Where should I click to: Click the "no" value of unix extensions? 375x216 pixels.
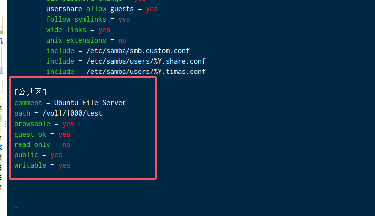[x=122, y=40]
